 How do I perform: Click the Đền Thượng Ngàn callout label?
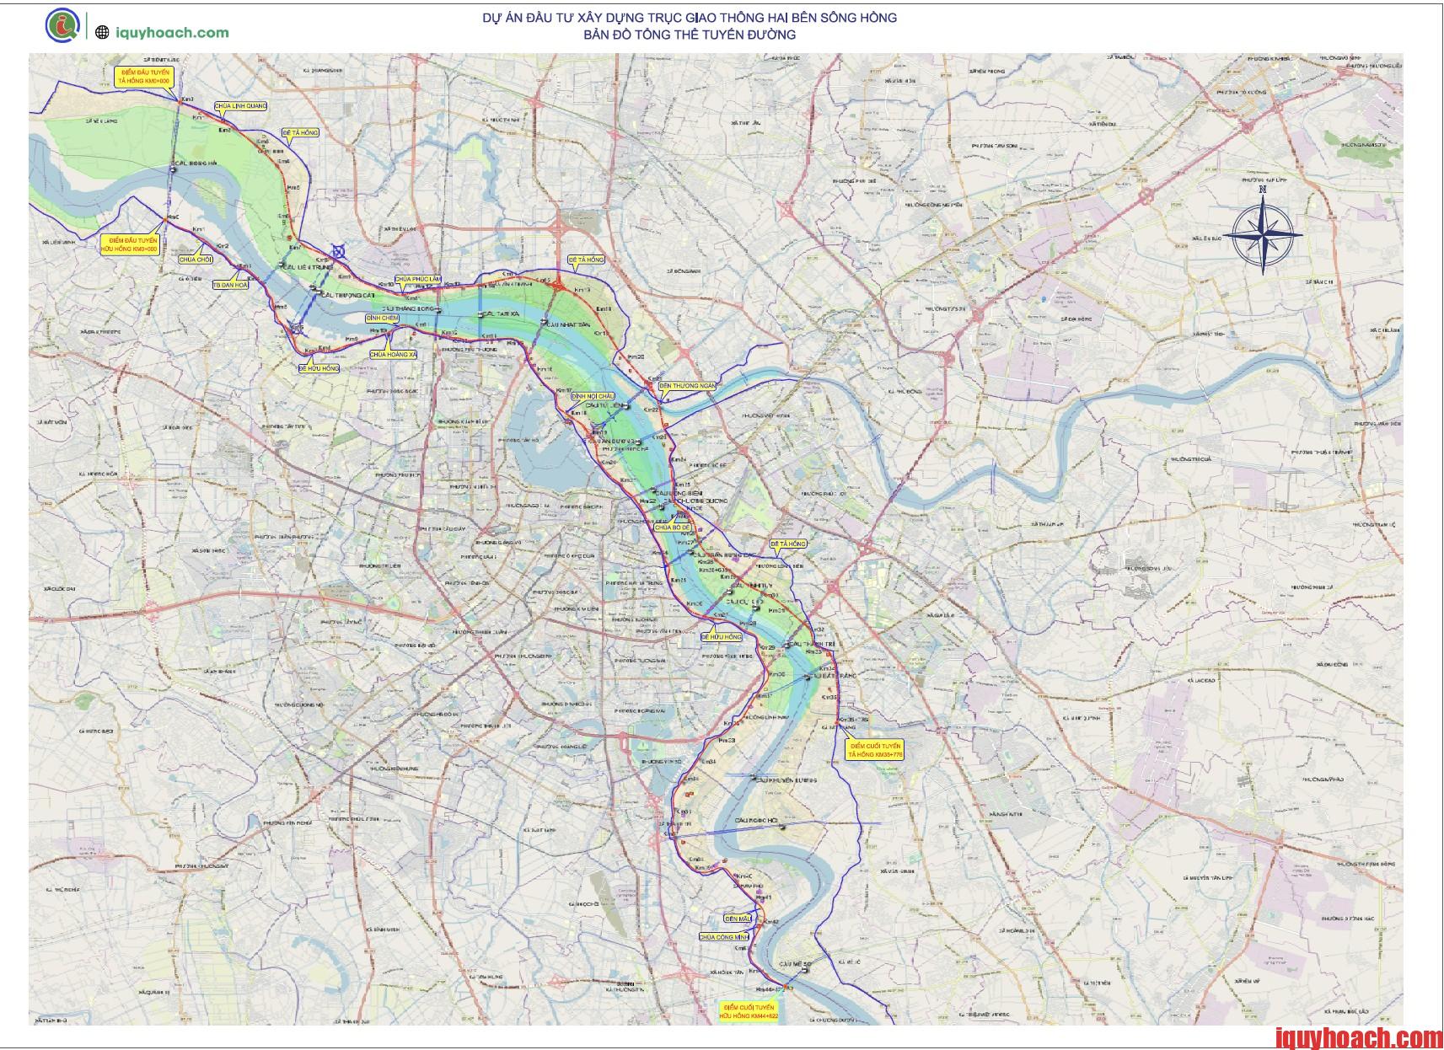[x=688, y=385]
